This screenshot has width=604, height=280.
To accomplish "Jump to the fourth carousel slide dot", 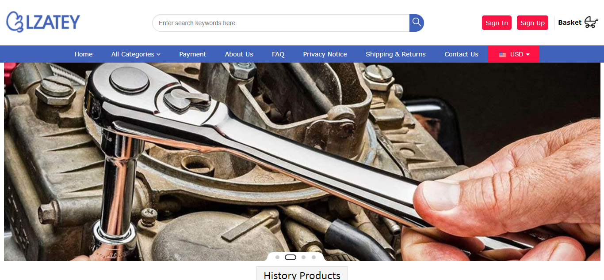I will 313,257.
